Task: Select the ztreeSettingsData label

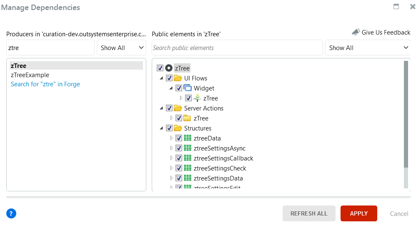Action: point(218,178)
